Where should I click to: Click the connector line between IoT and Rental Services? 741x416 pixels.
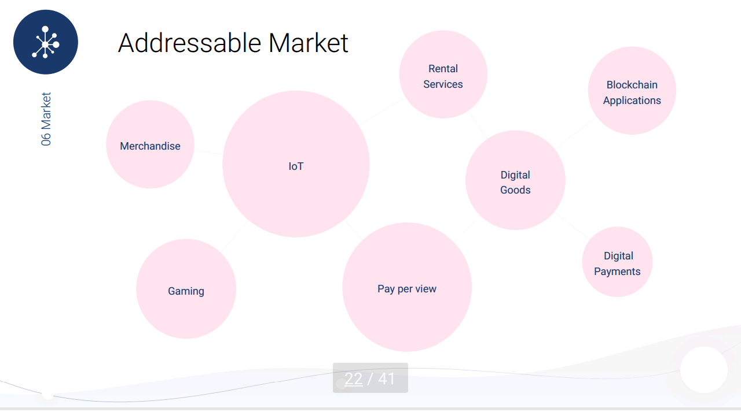tap(383, 111)
